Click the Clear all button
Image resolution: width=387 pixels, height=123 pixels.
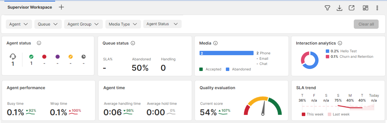(x=366, y=24)
